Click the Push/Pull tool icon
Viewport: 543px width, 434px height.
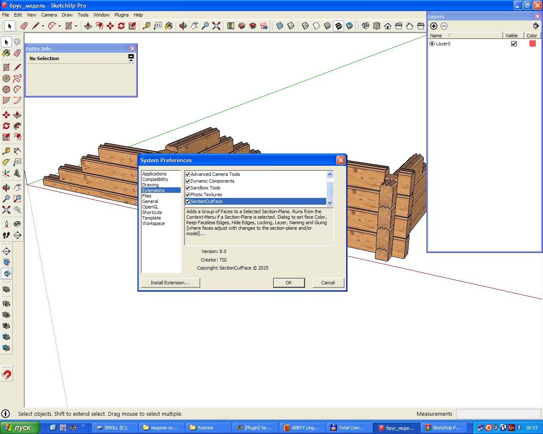coord(88,26)
